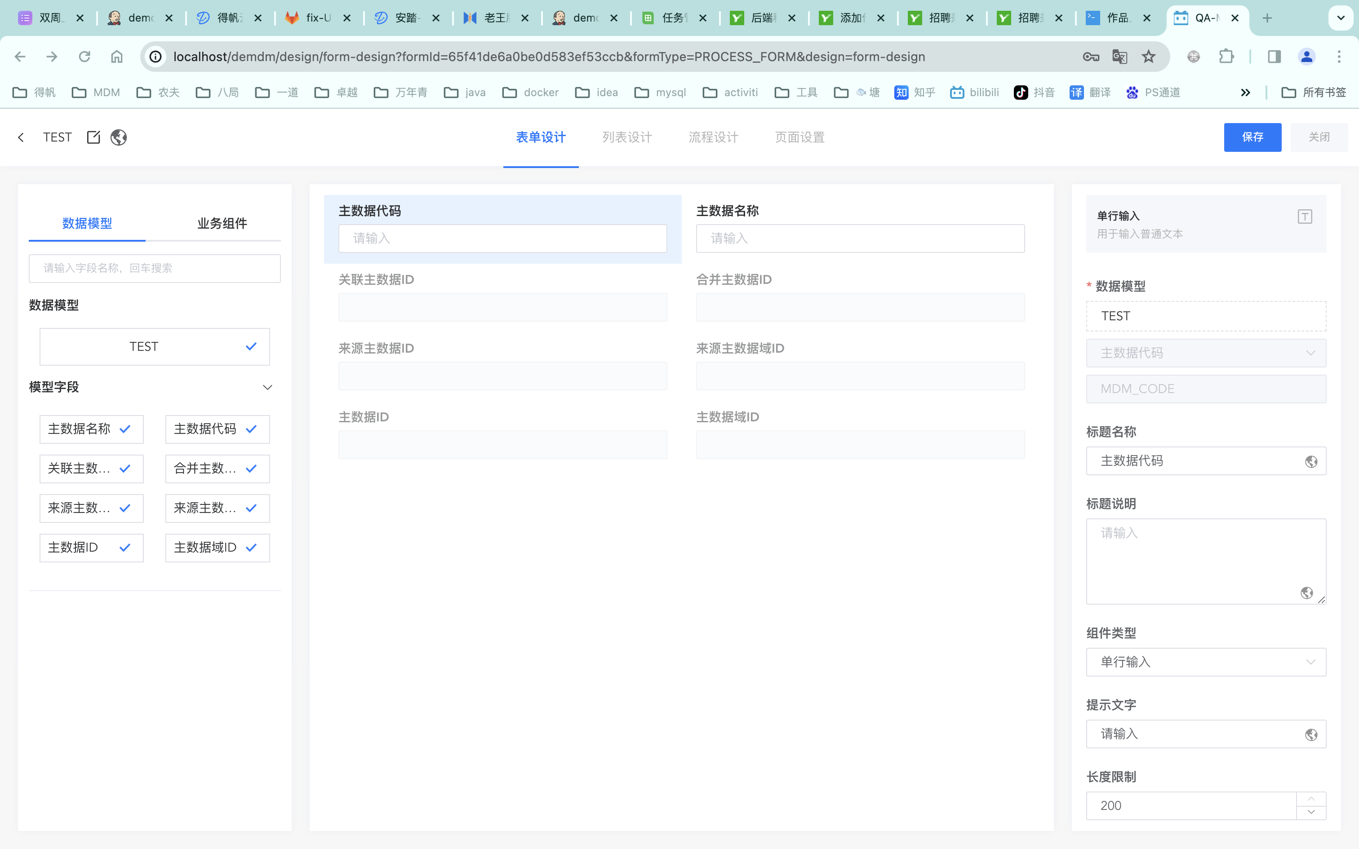Viewport: 1359px width, 849px height.
Task: Switch to the 流程设计 tab
Action: click(x=714, y=137)
